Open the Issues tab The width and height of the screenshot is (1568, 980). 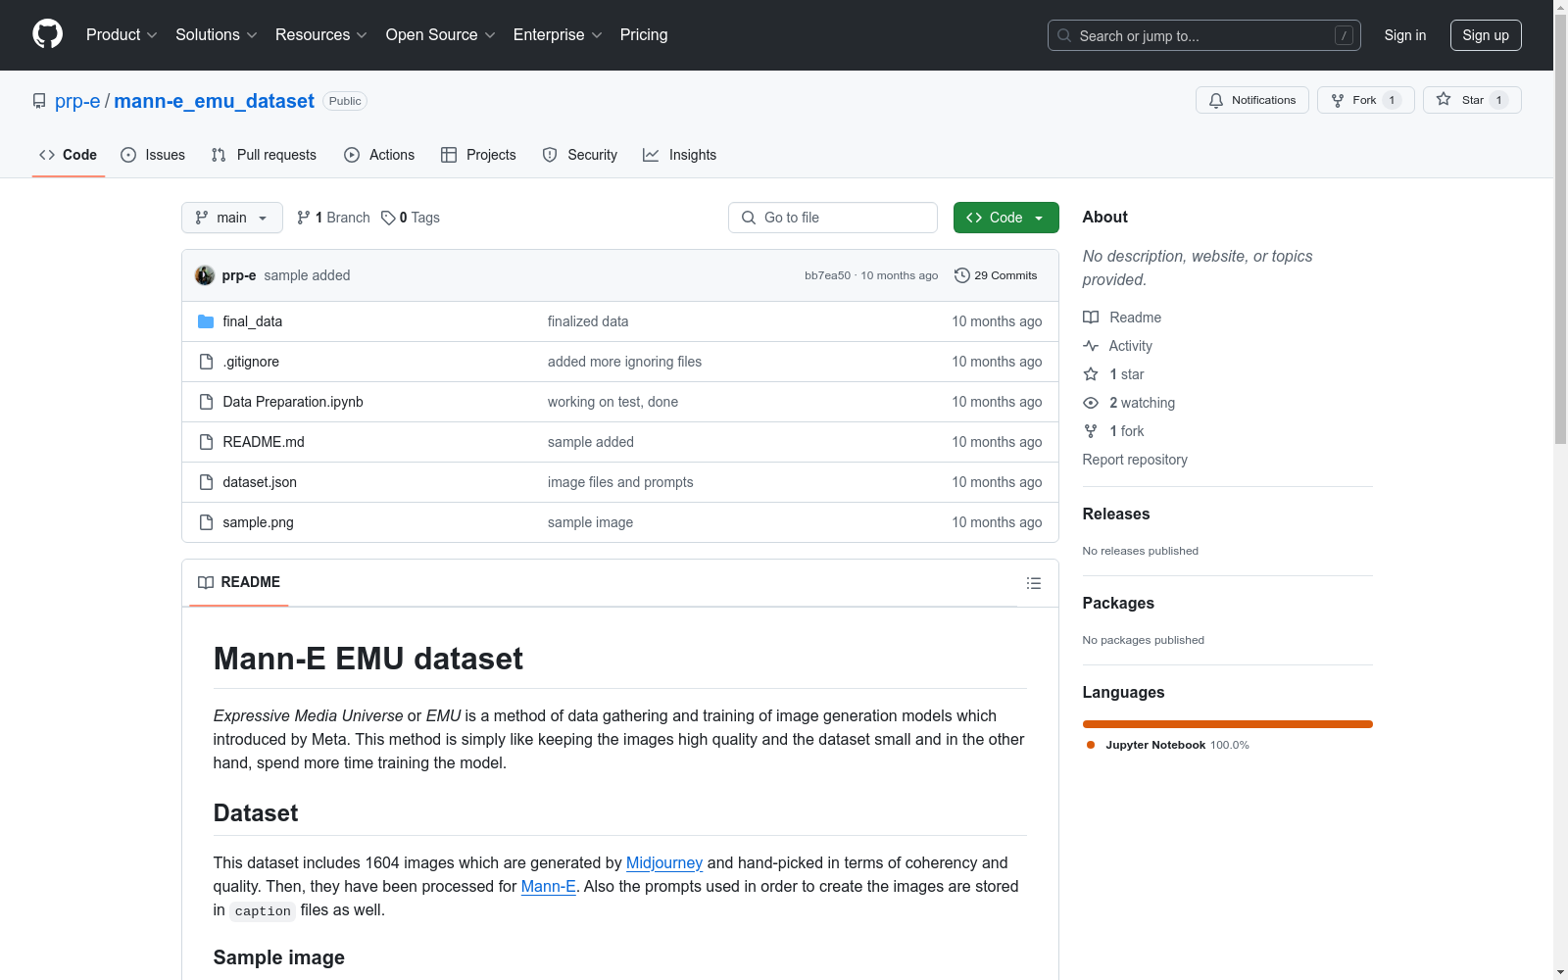coord(153,155)
